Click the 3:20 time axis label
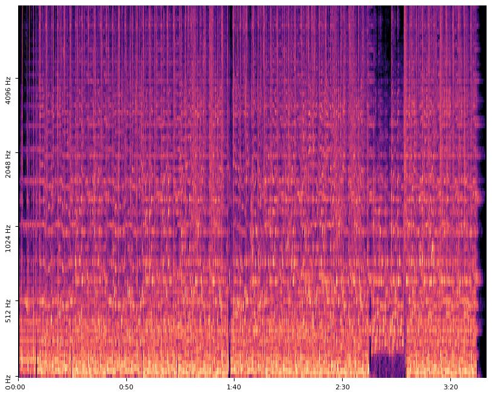Image resolution: width=492 pixels, height=396 pixels. point(451,387)
